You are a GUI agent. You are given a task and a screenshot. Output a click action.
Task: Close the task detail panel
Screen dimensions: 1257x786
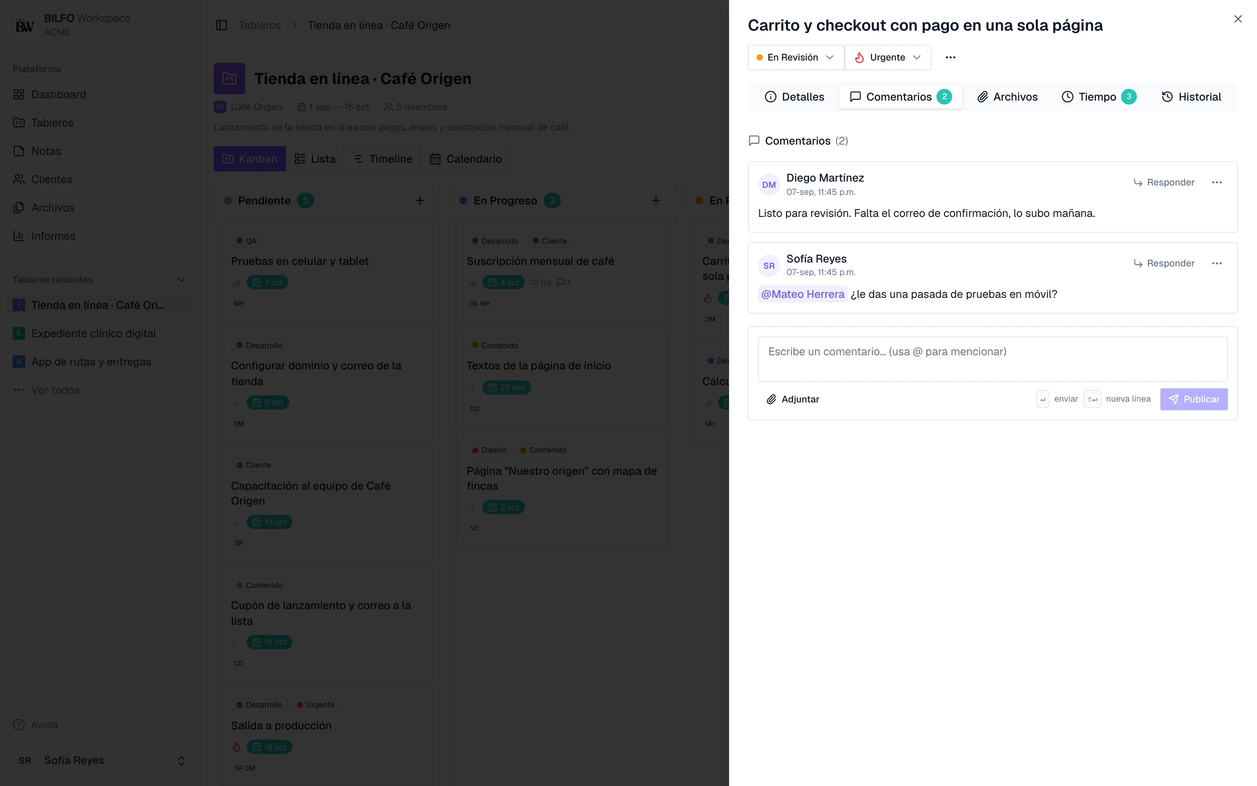[x=1238, y=19]
